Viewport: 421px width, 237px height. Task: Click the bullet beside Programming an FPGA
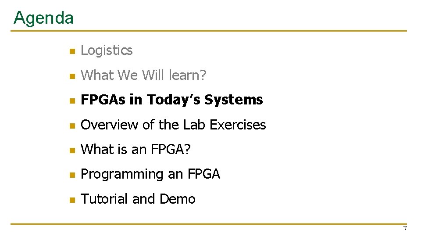[x=72, y=175]
